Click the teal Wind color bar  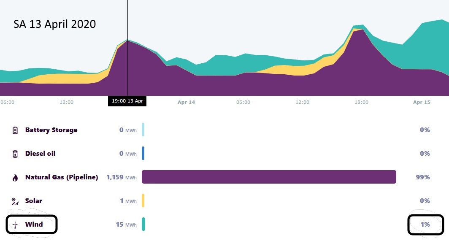click(143, 224)
